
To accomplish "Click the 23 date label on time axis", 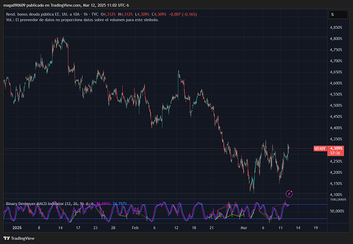I will (96, 228).
